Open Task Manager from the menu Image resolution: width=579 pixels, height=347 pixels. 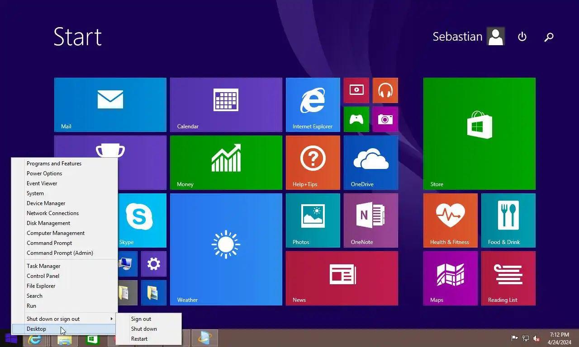tap(64, 266)
